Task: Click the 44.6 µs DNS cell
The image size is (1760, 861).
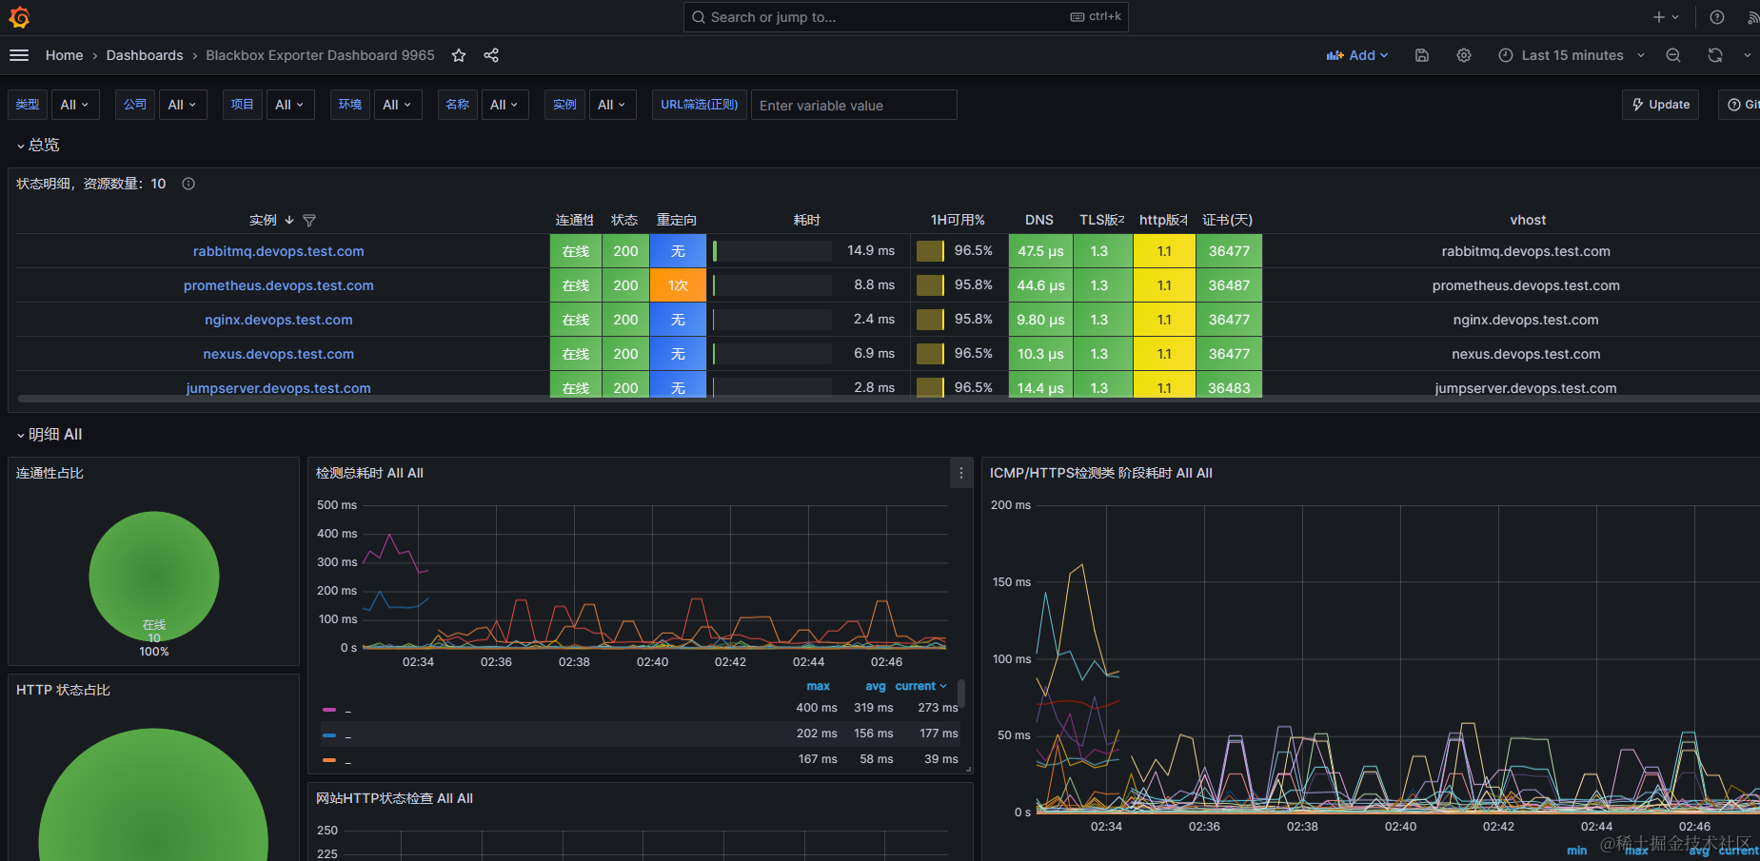Action: coord(1040,285)
